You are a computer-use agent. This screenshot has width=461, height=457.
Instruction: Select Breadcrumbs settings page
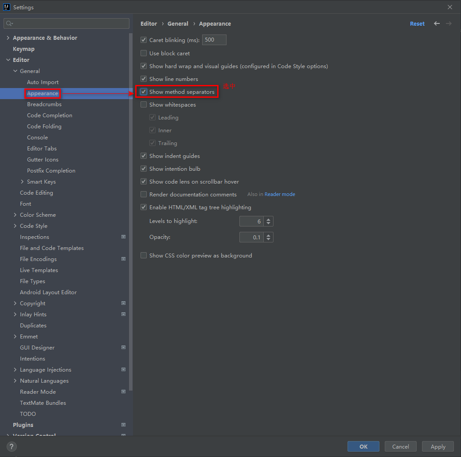tap(44, 104)
